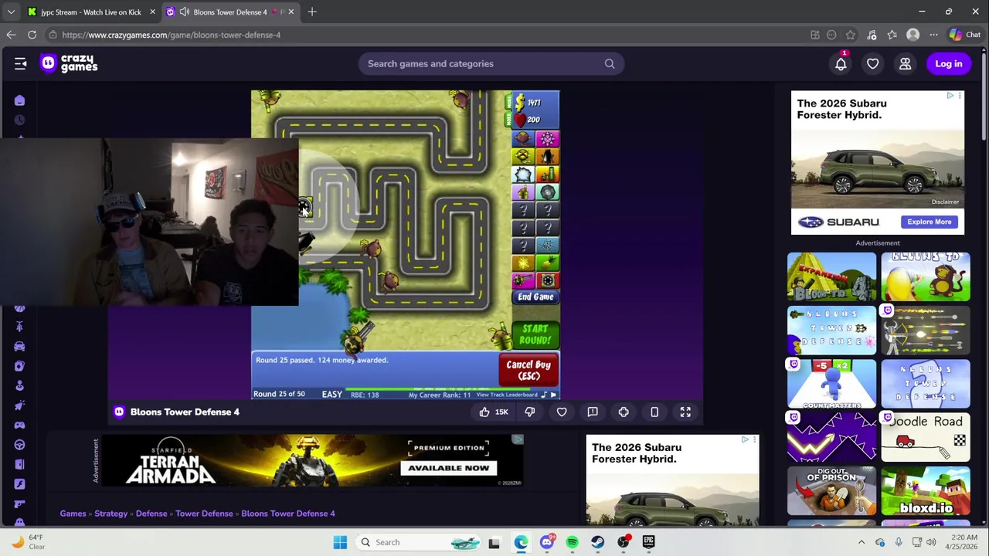Open Bloons TD 4 Expansion game thumbnail
Screen dimensions: 989x556
click(831, 277)
